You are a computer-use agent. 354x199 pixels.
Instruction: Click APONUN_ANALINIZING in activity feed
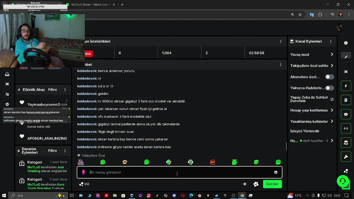(x=47, y=138)
